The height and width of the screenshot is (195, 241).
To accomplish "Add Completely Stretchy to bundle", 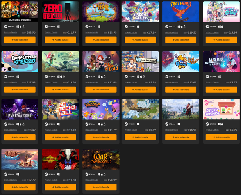I will pyautogui.click(x=20, y=90).
